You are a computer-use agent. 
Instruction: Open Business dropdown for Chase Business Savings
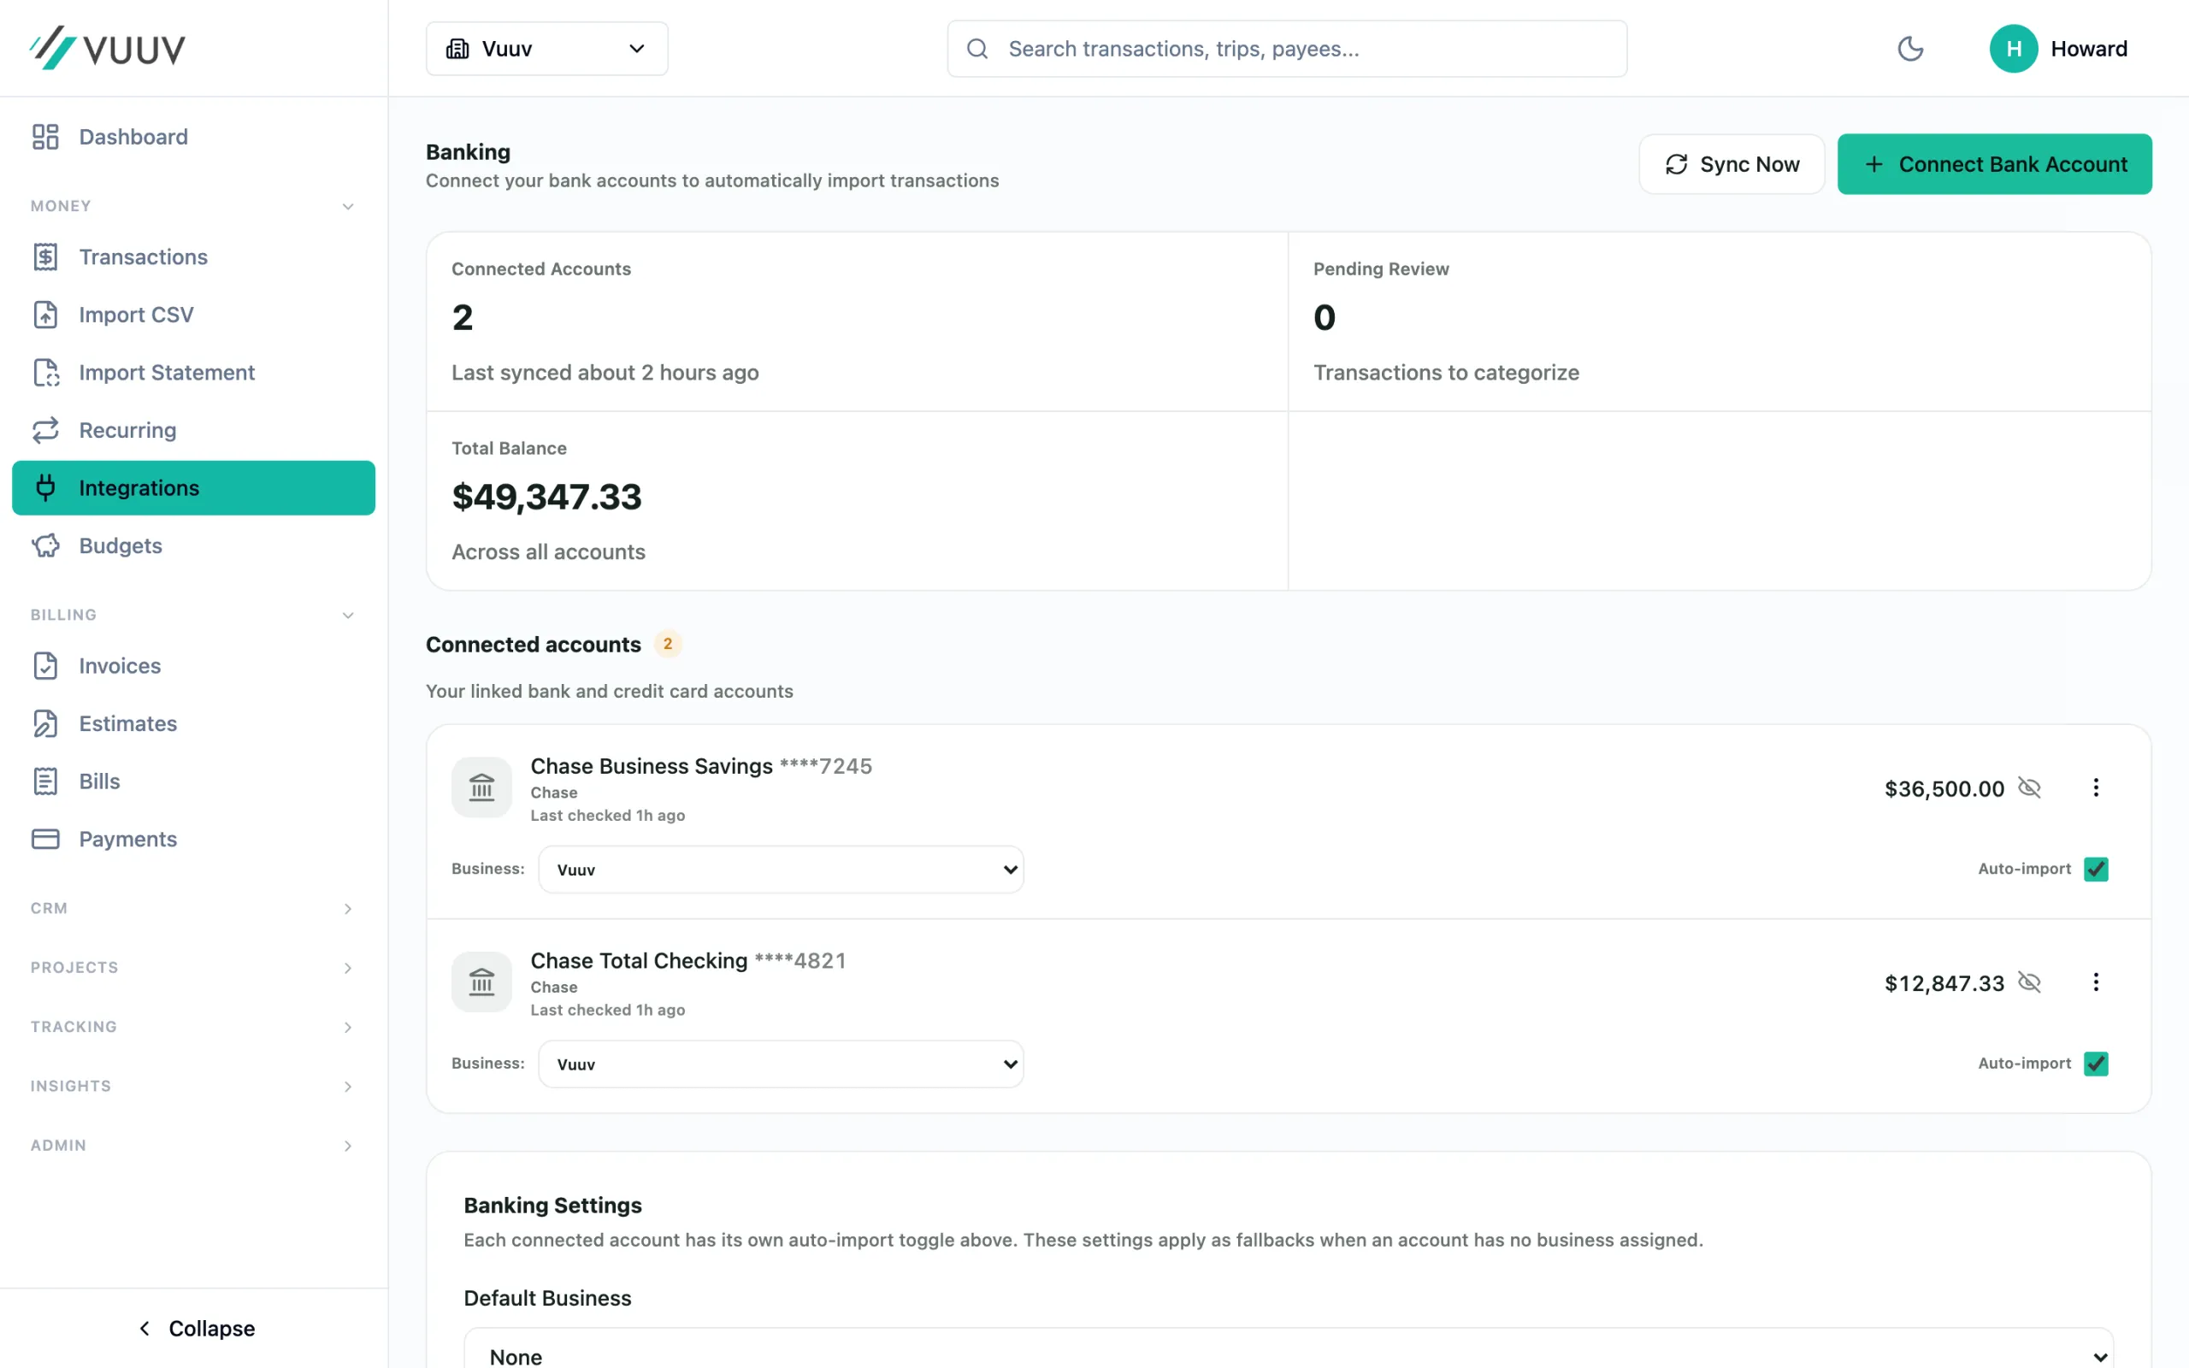click(x=781, y=870)
